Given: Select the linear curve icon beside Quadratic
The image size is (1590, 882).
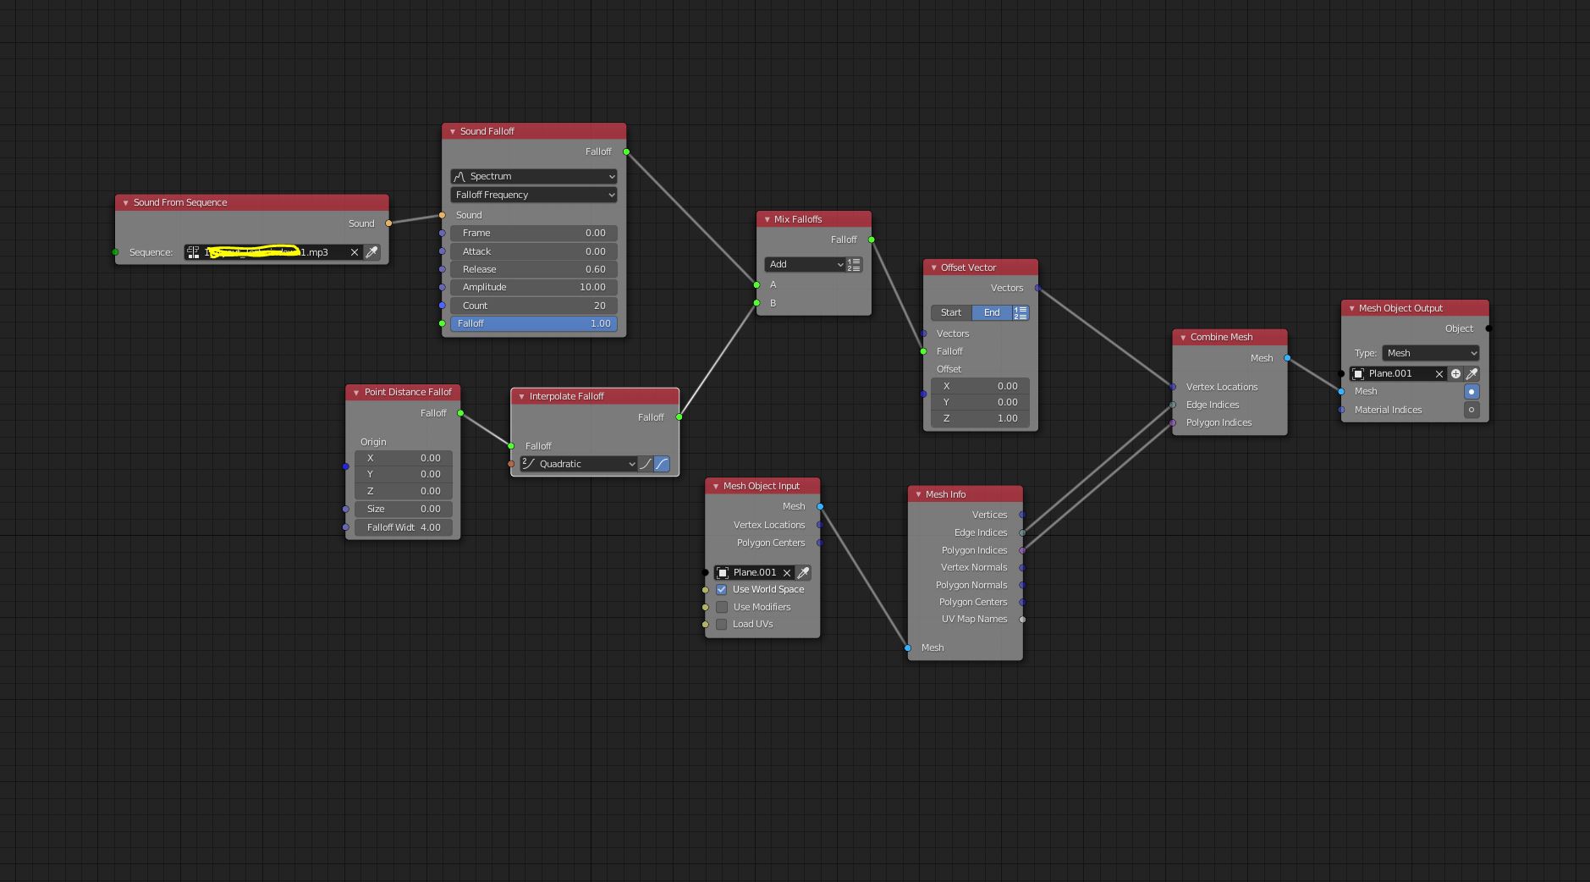Looking at the screenshot, I should (x=646, y=464).
